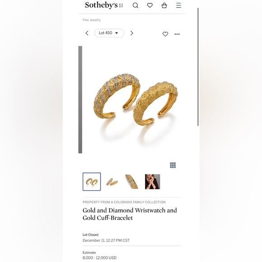
Task: Select the first bracelet pair thumbnail
Action: point(92,182)
